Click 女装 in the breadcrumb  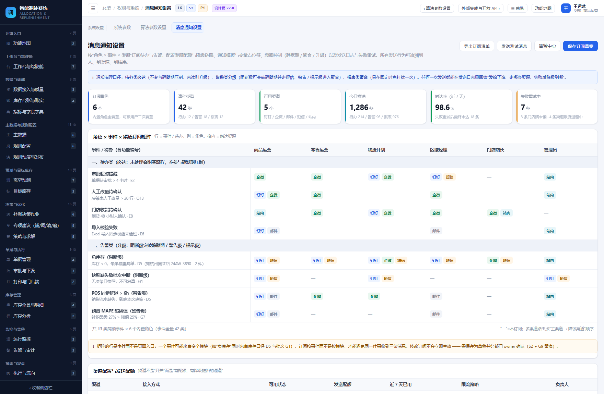tap(106, 8)
